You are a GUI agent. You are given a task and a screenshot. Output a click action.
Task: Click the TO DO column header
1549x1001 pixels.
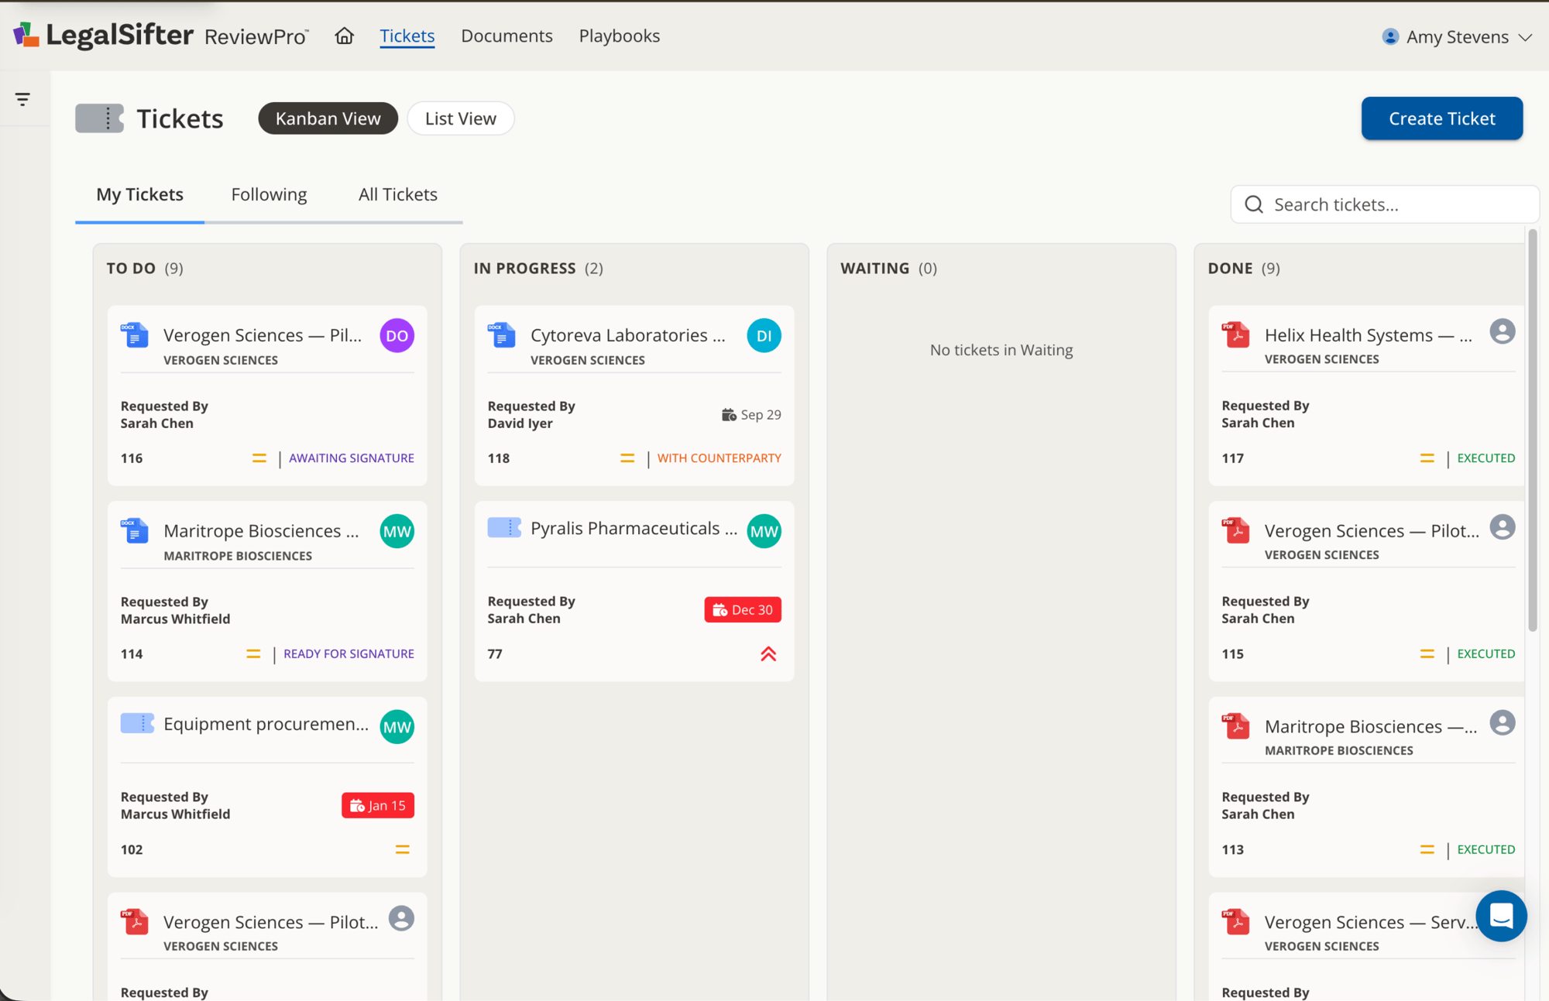[x=145, y=269]
